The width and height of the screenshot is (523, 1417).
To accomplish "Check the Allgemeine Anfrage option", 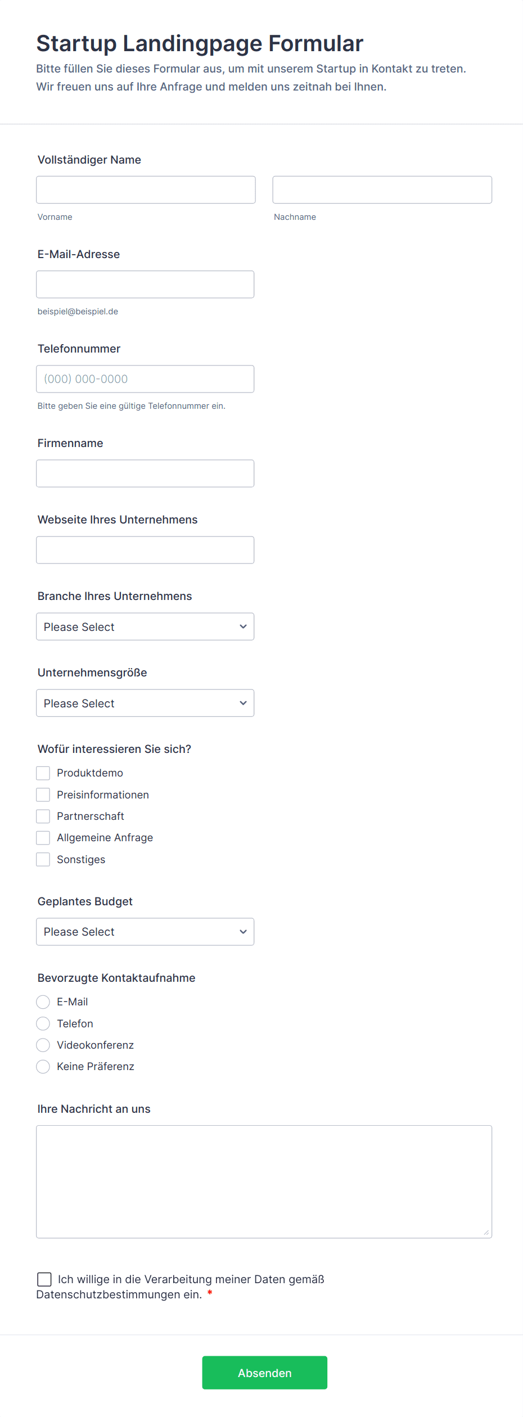I will (43, 838).
